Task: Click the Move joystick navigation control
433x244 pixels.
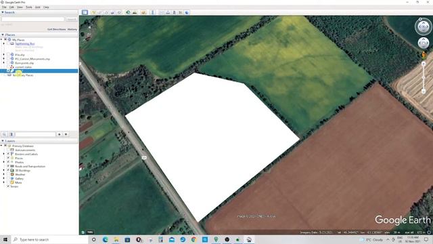Action: [x=424, y=43]
